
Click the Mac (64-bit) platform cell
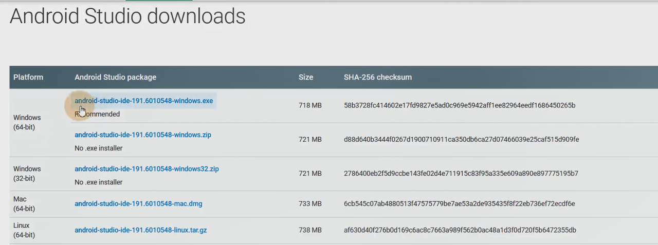(x=24, y=204)
